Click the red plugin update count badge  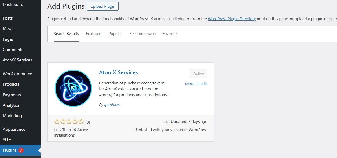tap(21, 150)
